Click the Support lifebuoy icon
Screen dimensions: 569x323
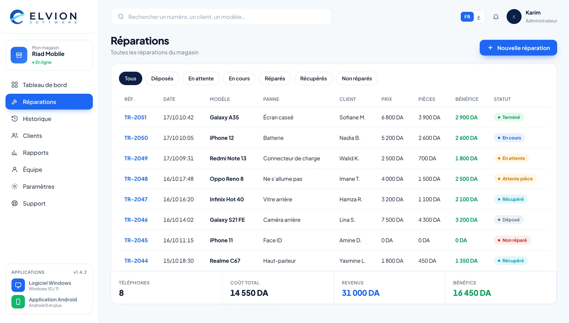pos(15,204)
